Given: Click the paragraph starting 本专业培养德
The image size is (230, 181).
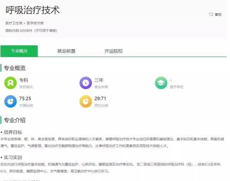Looking at the screenshot, I should tap(112, 142).
